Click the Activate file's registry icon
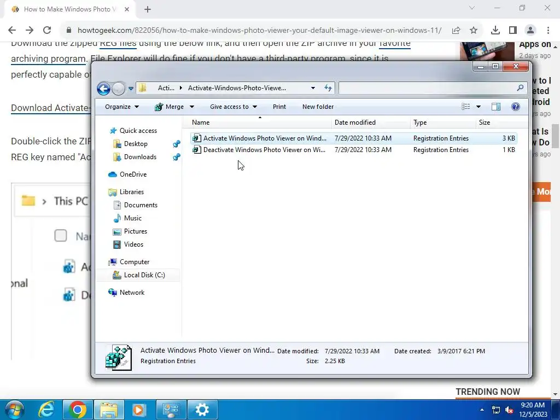 (x=196, y=138)
